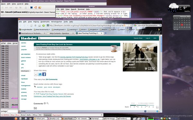Share the story on Facebook
The image size is (193, 120).
click(x=44, y=74)
